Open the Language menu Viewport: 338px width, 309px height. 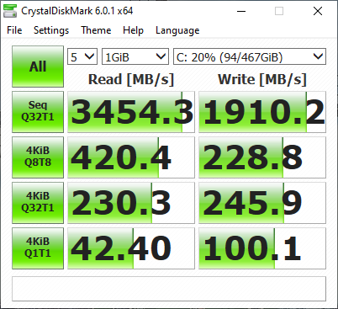177,30
